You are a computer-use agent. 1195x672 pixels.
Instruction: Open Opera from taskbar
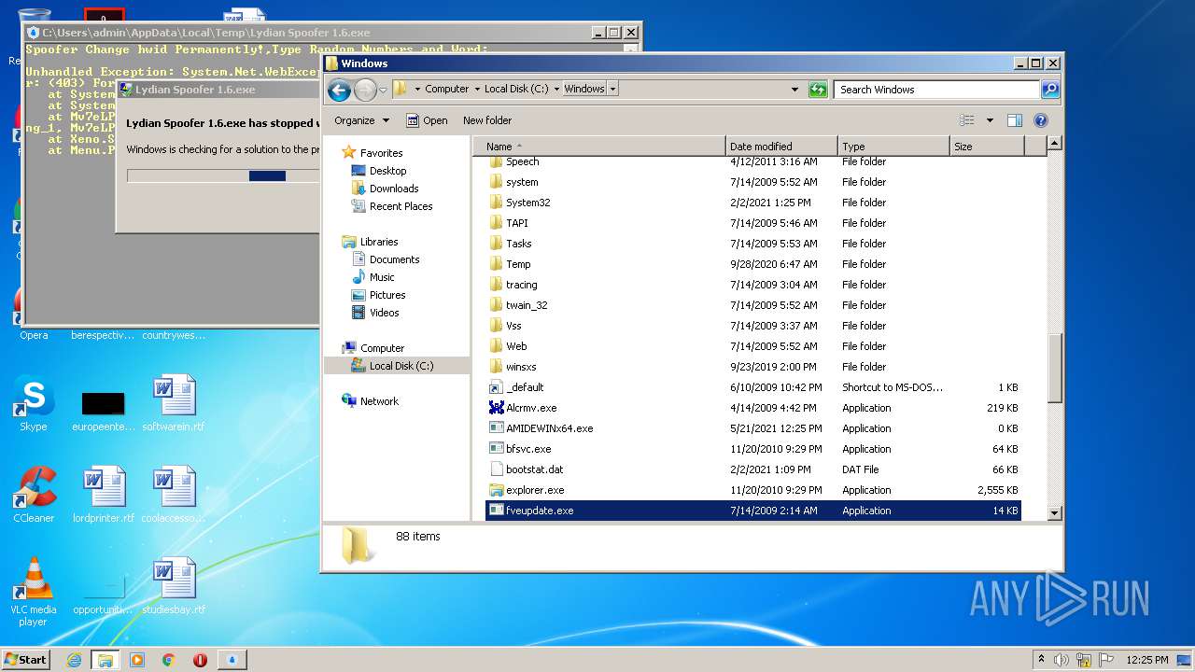[x=200, y=660]
